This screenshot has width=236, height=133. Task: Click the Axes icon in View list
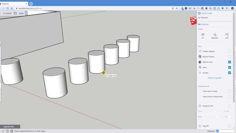pyautogui.click(x=200, y=67)
